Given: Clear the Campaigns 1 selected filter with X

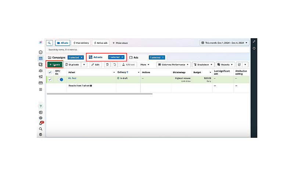Looking at the screenshot, I should (x=82, y=58).
